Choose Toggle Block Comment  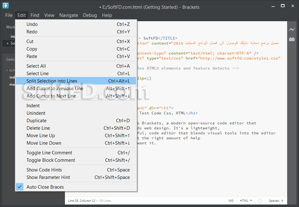pyautogui.click(x=76, y=160)
